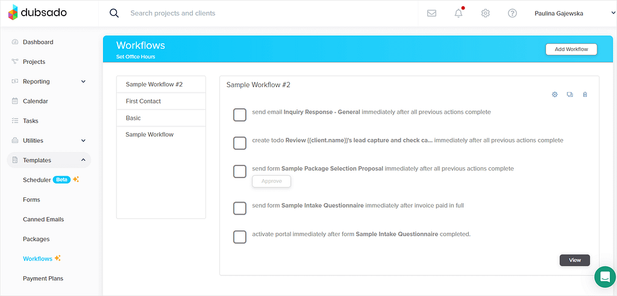Open the chat support bubble

(605, 277)
